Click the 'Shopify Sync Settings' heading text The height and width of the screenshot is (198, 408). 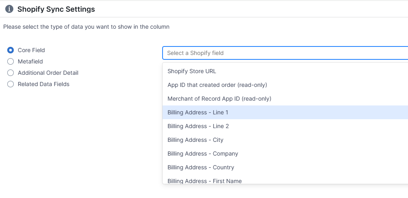coord(56,9)
